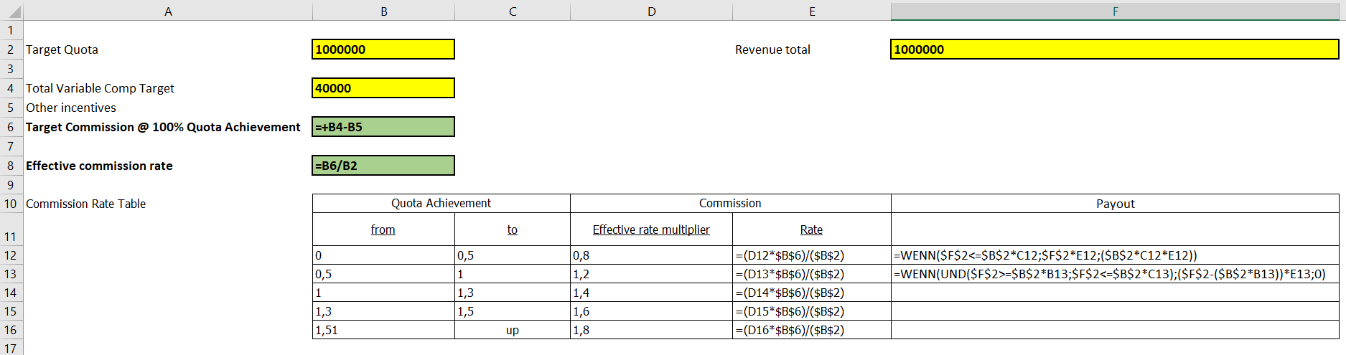Select the 'up' cell in row 16
This screenshot has height=355, width=1346.
[x=512, y=330]
